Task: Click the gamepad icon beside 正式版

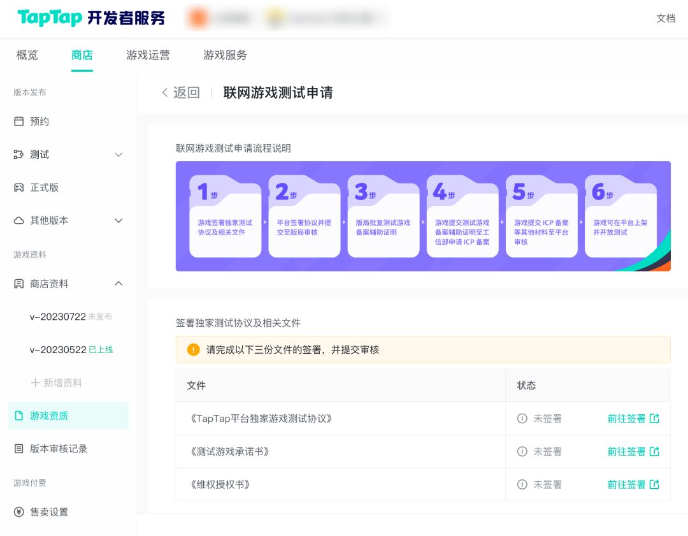Action: pyautogui.click(x=18, y=187)
